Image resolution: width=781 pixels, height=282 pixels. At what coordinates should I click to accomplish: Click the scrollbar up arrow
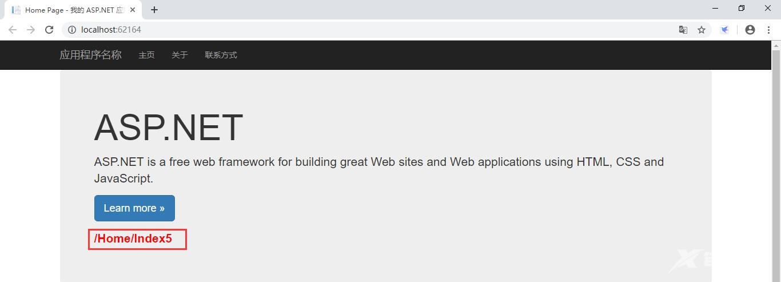pyautogui.click(x=776, y=45)
